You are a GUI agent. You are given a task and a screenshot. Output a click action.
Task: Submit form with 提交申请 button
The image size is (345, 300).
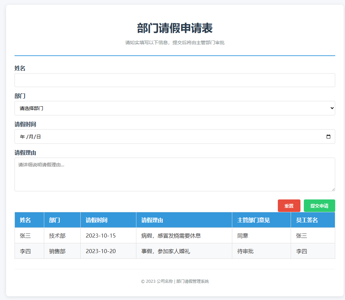319,206
